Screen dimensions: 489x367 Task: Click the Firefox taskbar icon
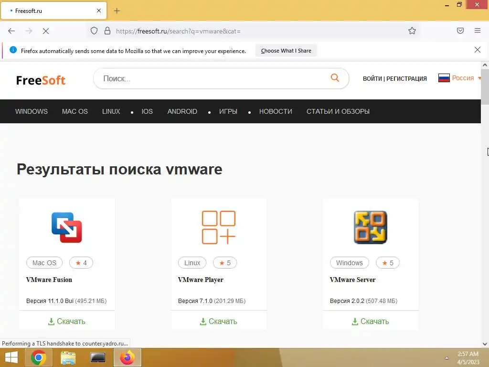pyautogui.click(x=127, y=357)
